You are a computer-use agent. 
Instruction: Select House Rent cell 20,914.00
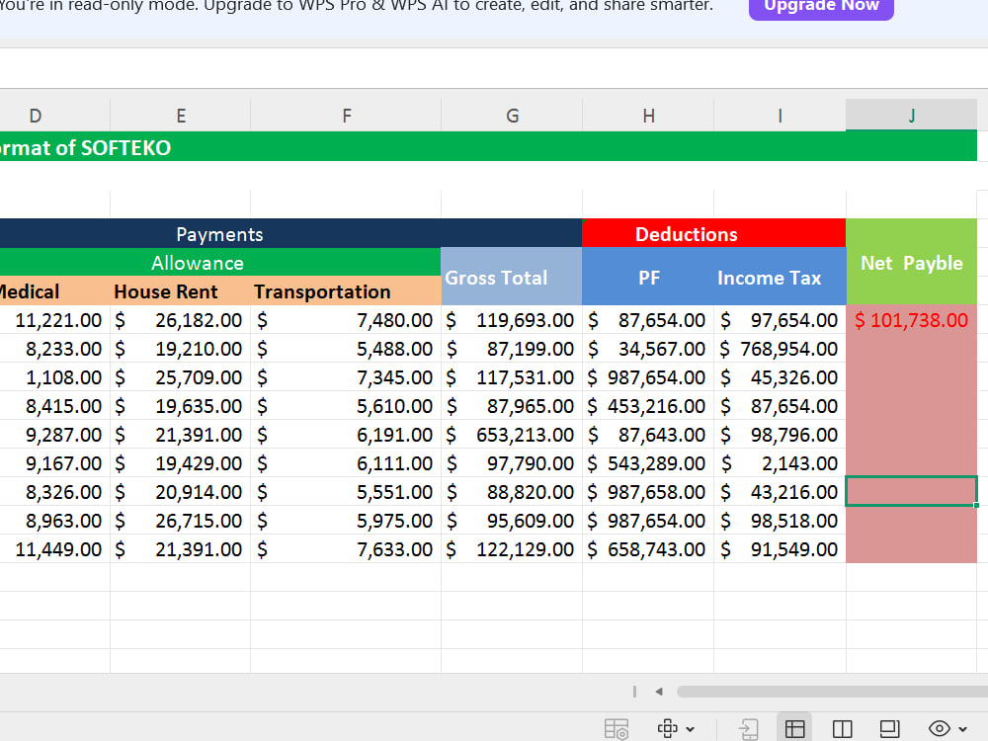coord(180,491)
